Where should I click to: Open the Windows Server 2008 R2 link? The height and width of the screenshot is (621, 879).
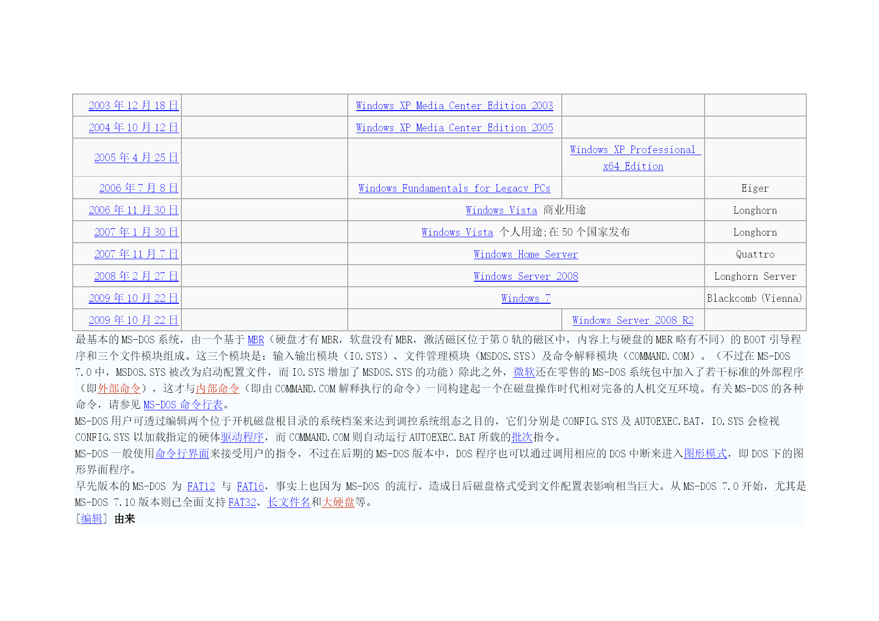point(633,320)
